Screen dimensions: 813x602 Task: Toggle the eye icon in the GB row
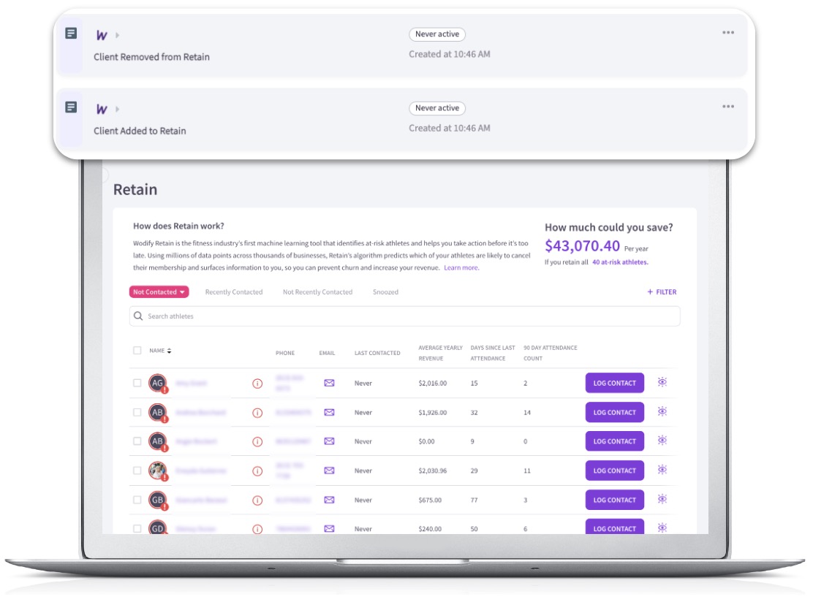coord(662,500)
